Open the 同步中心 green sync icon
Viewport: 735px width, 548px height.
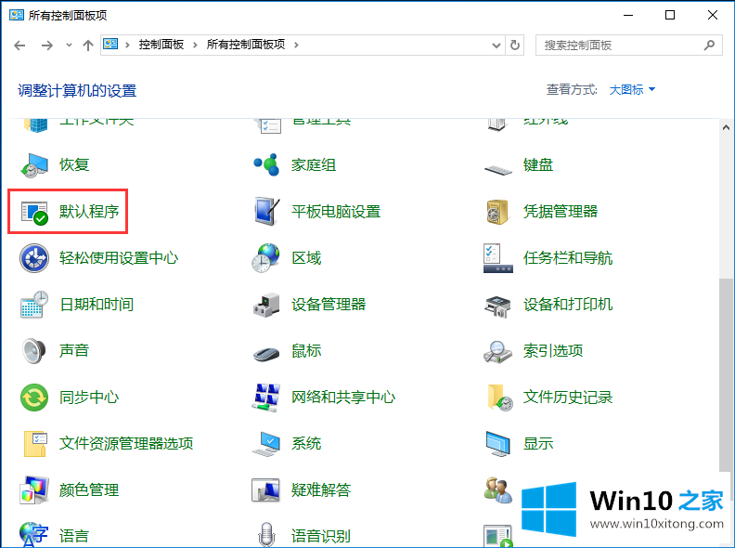point(34,398)
